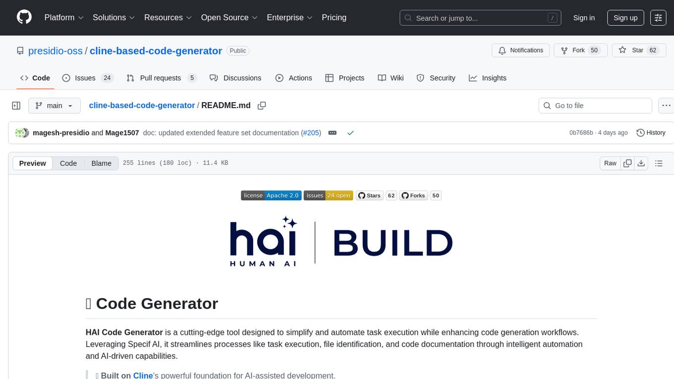Click the license Apache 2.0 badge

click(271, 195)
